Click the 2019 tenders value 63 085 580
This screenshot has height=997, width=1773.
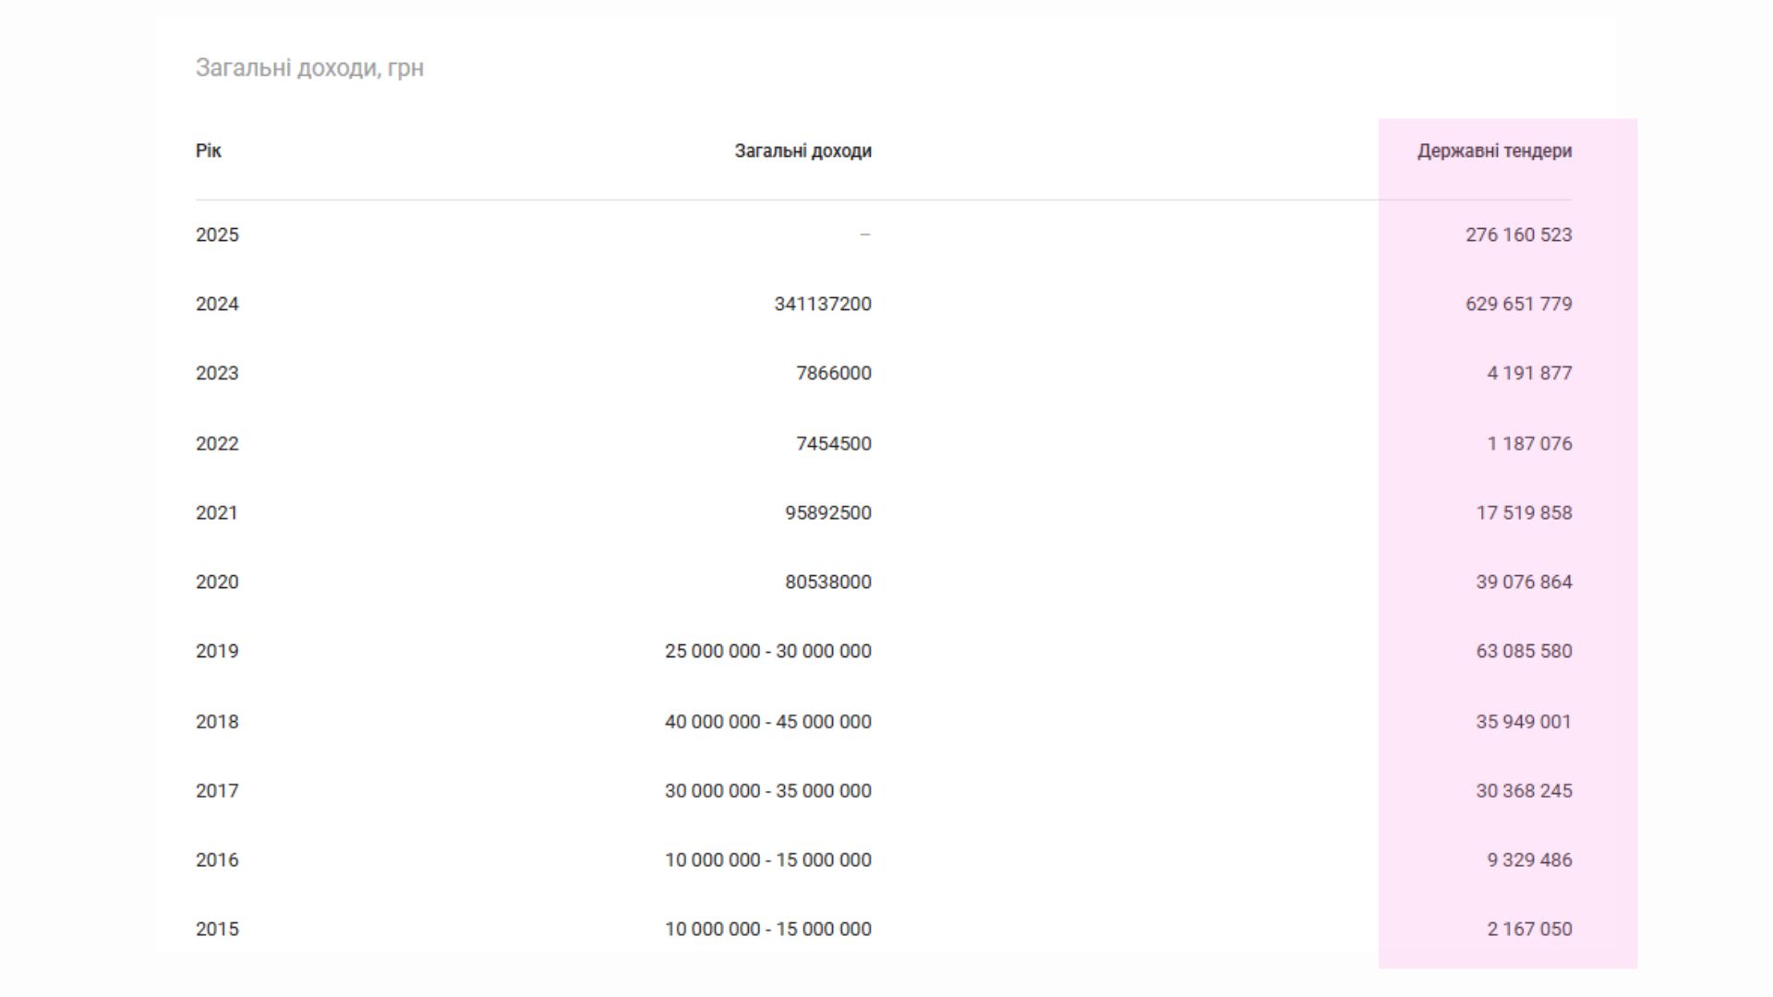click(x=1524, y=651)
